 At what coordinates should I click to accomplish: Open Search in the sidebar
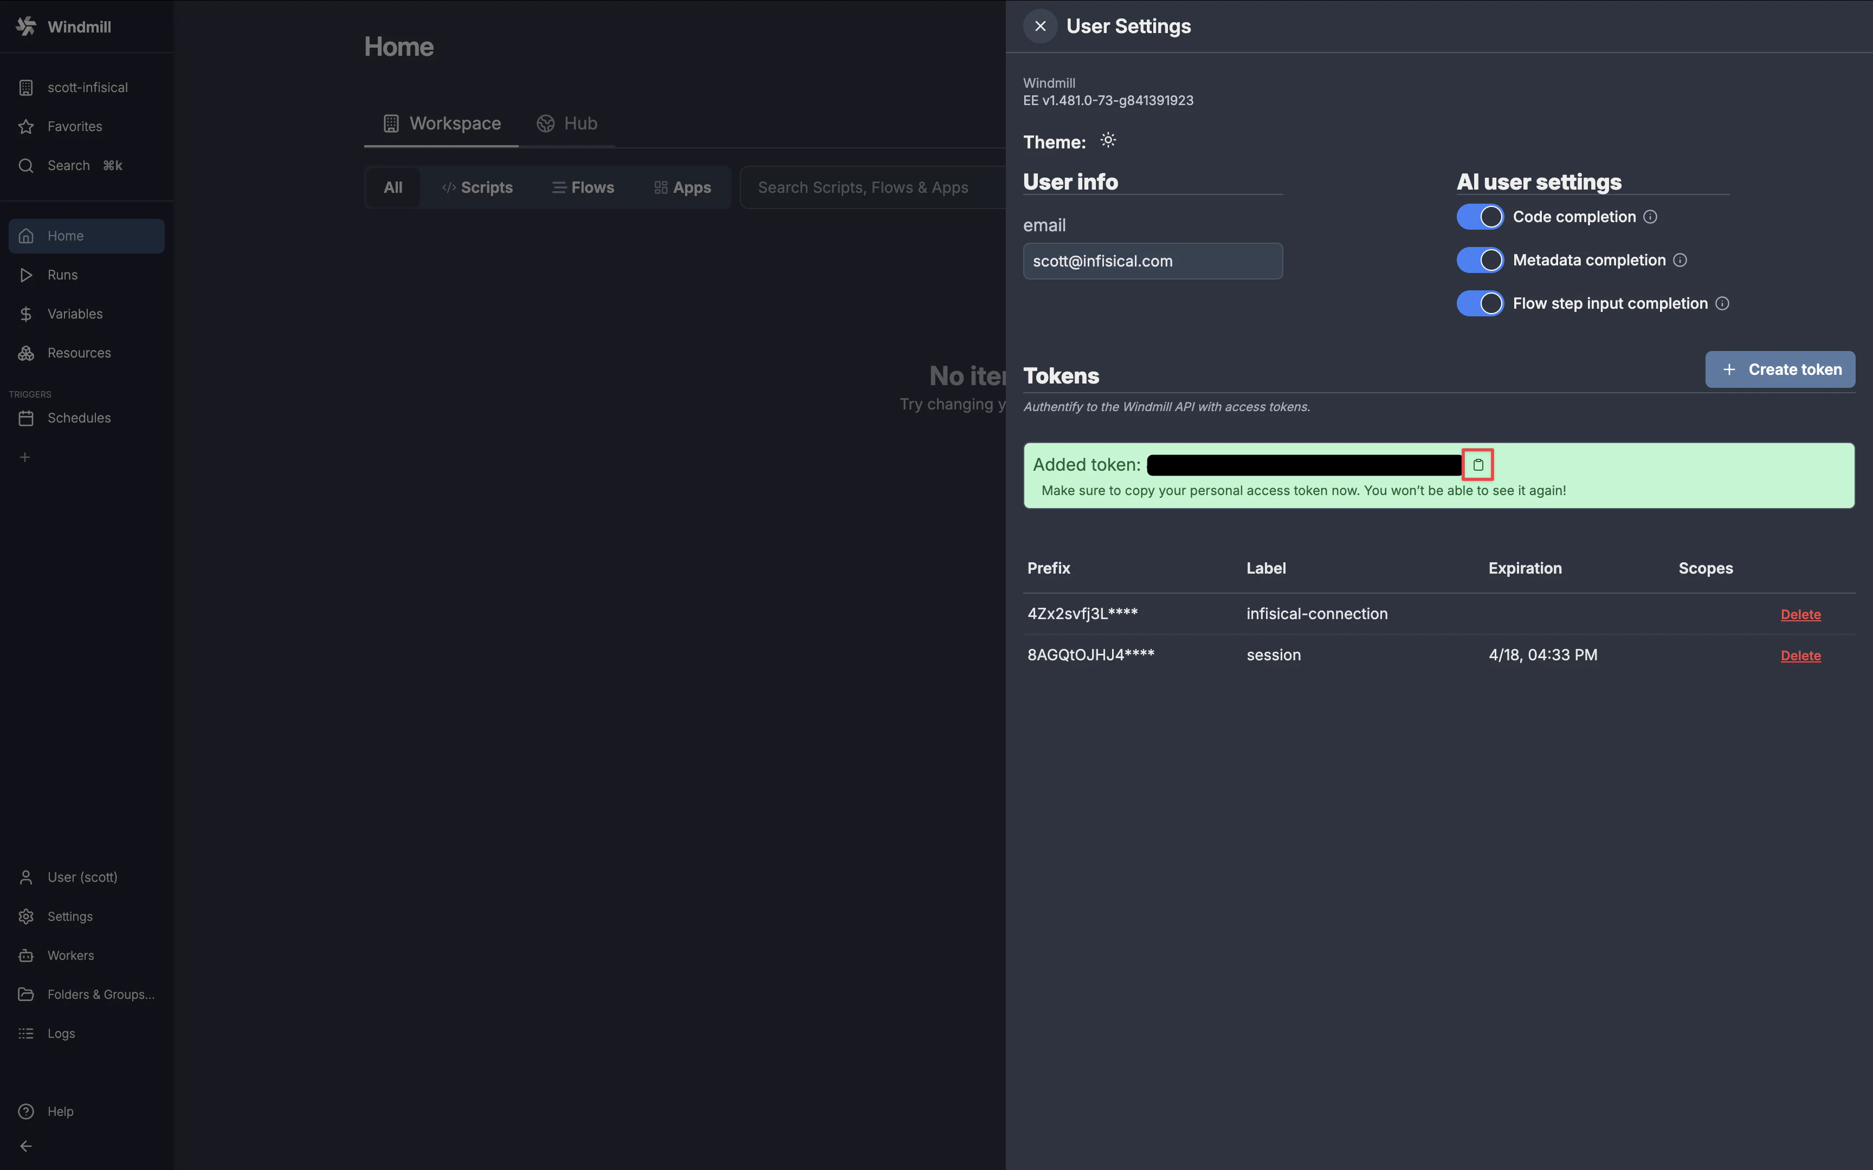(x=87, y=166)
